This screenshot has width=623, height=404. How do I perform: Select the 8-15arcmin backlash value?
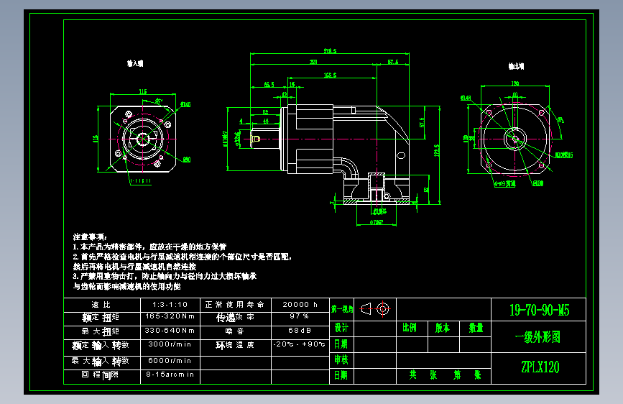[x=170, y=375]
